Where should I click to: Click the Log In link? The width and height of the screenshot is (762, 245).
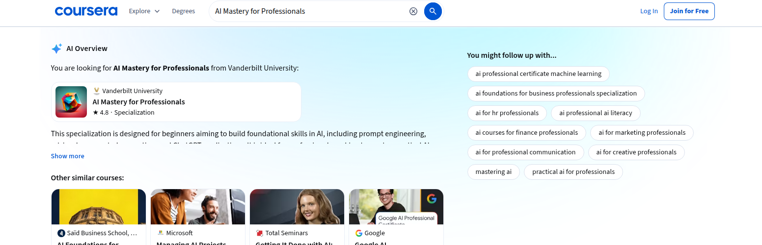tap(649, 11)
